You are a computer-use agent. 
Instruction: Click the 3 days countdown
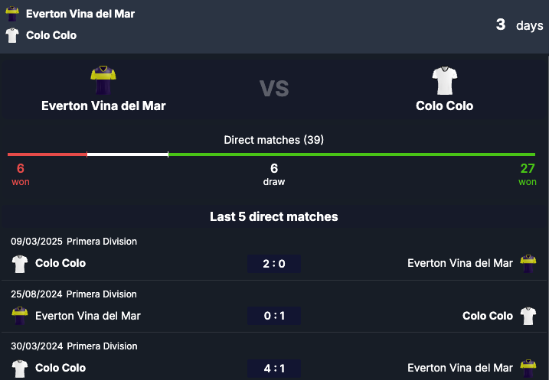click(x=520, y=25)
